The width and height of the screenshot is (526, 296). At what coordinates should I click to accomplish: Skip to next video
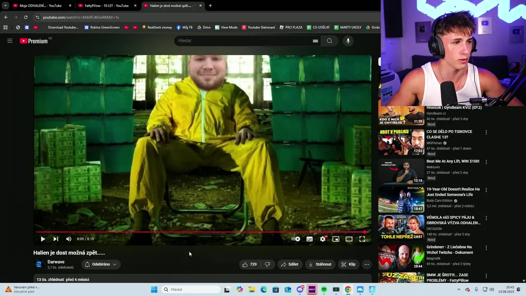[x=56, y=239]
